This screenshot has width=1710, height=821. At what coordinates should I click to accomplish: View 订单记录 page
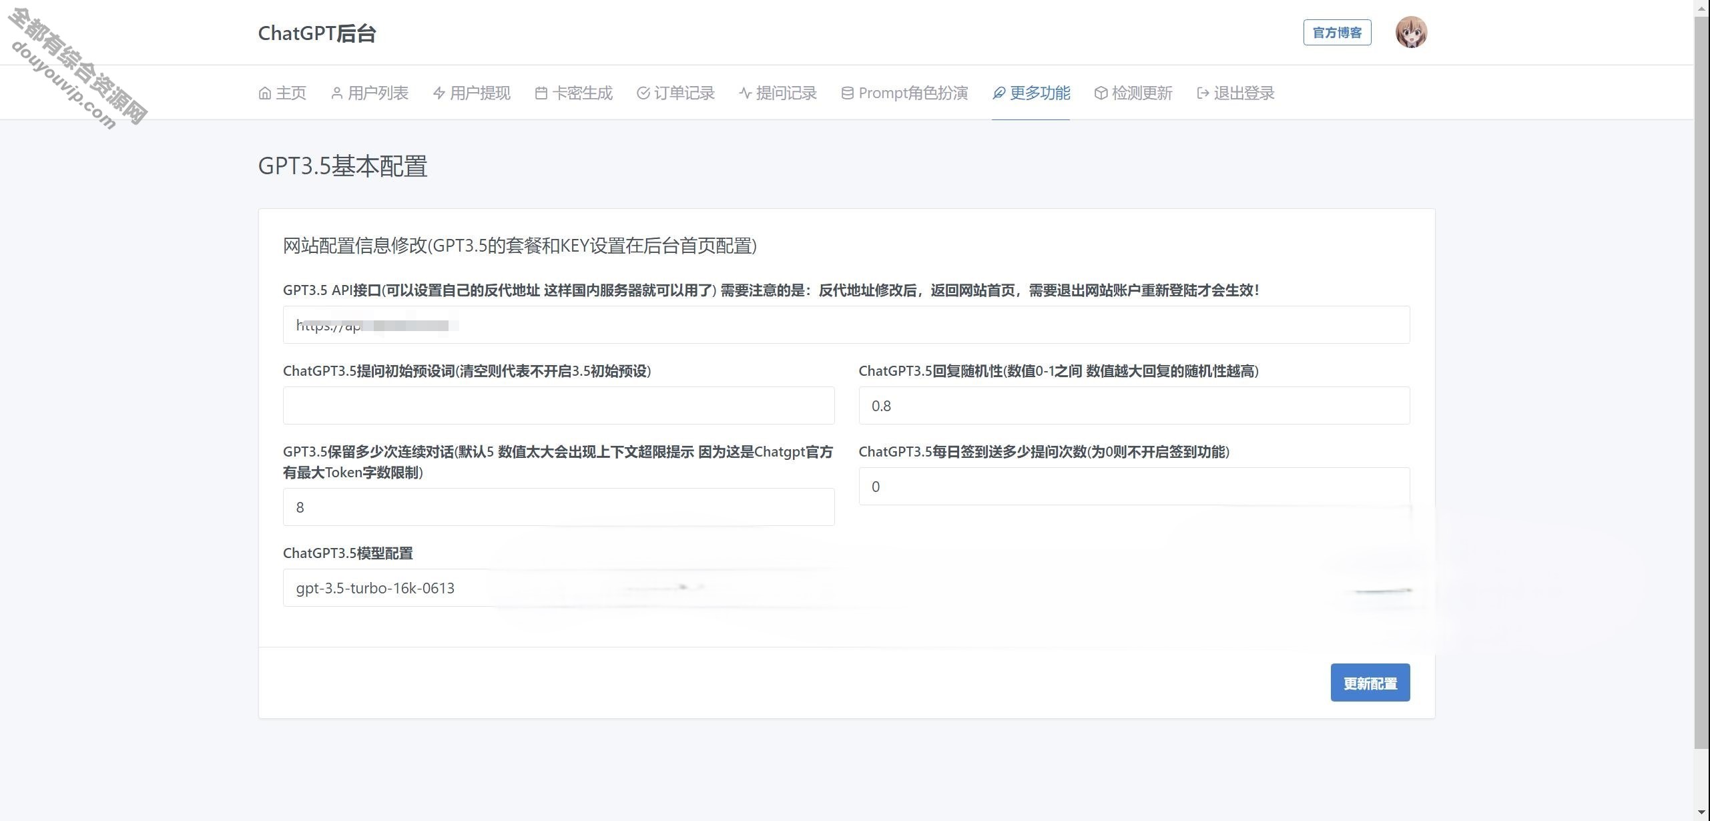coord(676,93)
